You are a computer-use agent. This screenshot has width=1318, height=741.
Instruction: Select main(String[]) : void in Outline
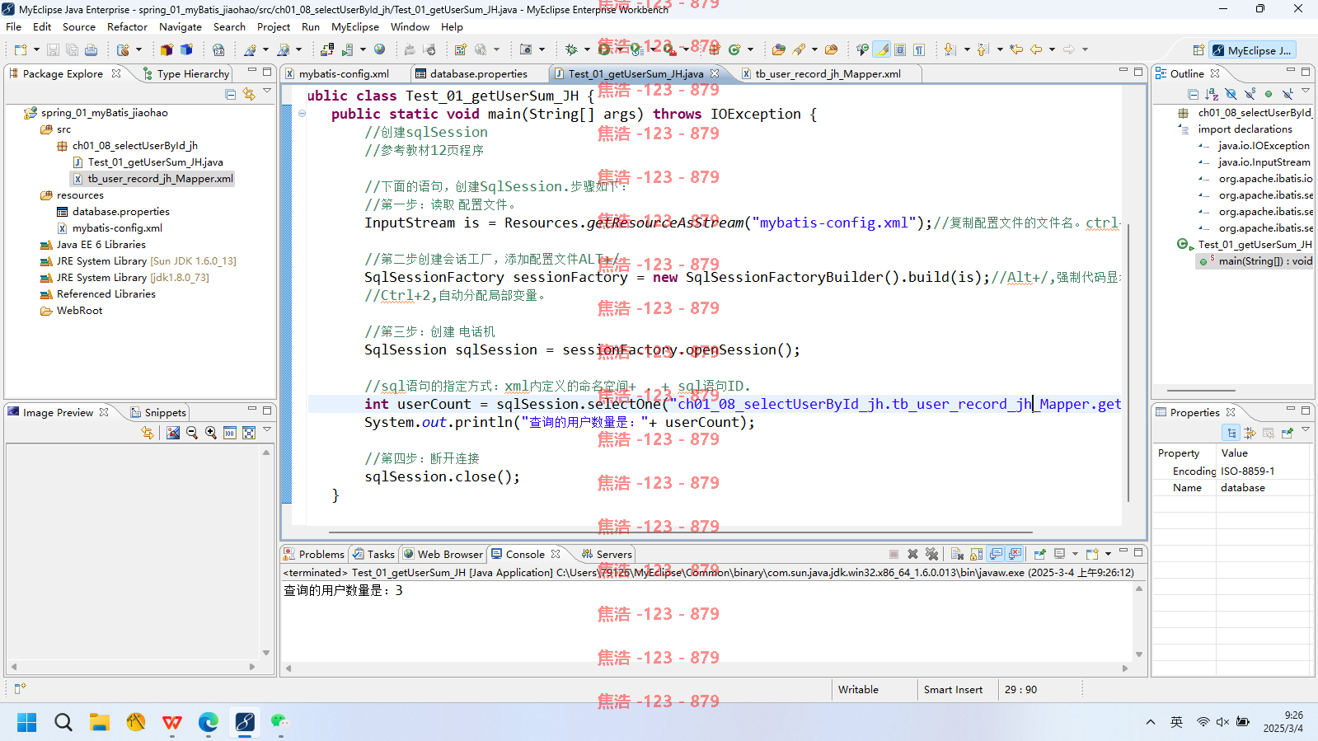[x=1265, y=261]
